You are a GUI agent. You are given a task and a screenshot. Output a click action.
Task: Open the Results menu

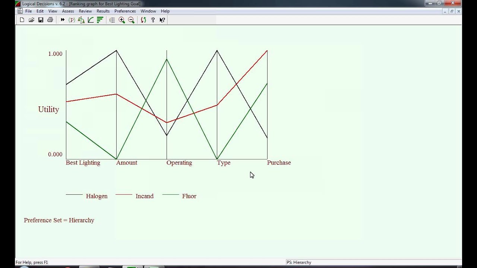click(x=103, y=11)
